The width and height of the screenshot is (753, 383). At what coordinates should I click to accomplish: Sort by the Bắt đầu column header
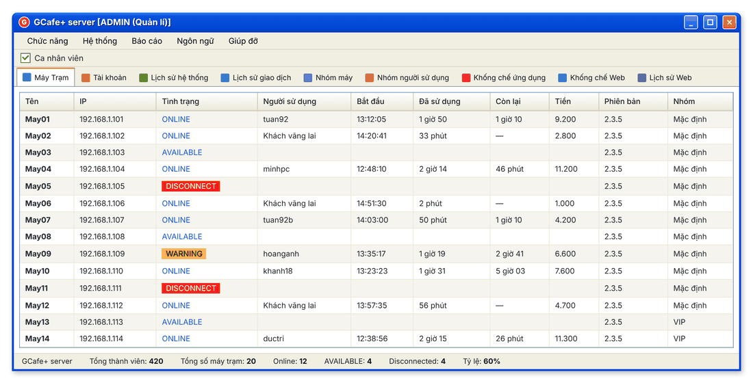tap(382, 101)
